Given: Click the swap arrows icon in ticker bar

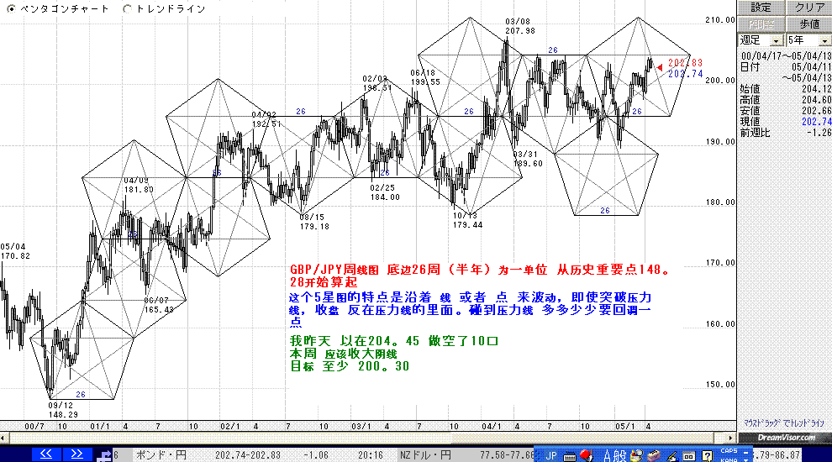Looking at the screenshot, I should (104, 455).
